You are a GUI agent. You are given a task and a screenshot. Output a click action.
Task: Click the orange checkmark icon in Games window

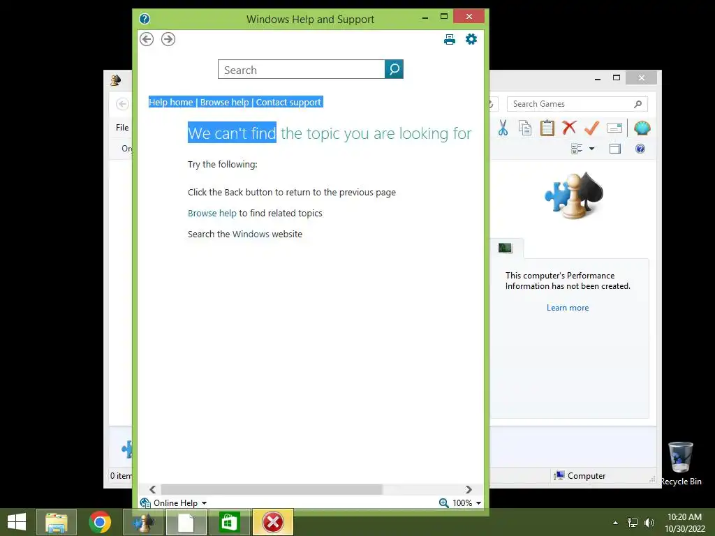tap(591, 128)
